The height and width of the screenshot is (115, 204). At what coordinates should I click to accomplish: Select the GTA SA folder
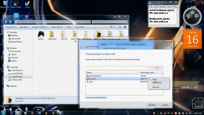pos(64,35)
